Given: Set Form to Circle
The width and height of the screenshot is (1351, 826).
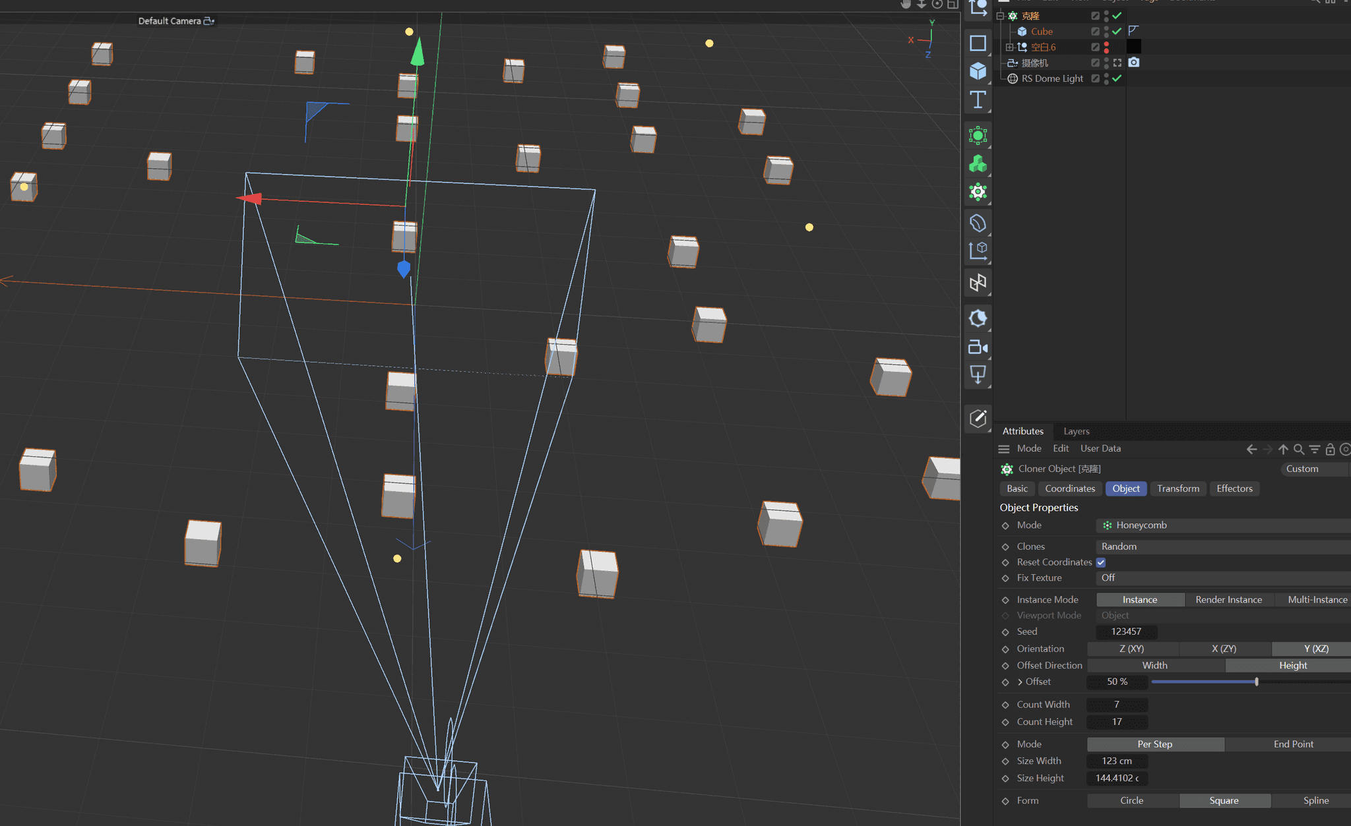Looking at the screenshot, I should (1132, 800).
